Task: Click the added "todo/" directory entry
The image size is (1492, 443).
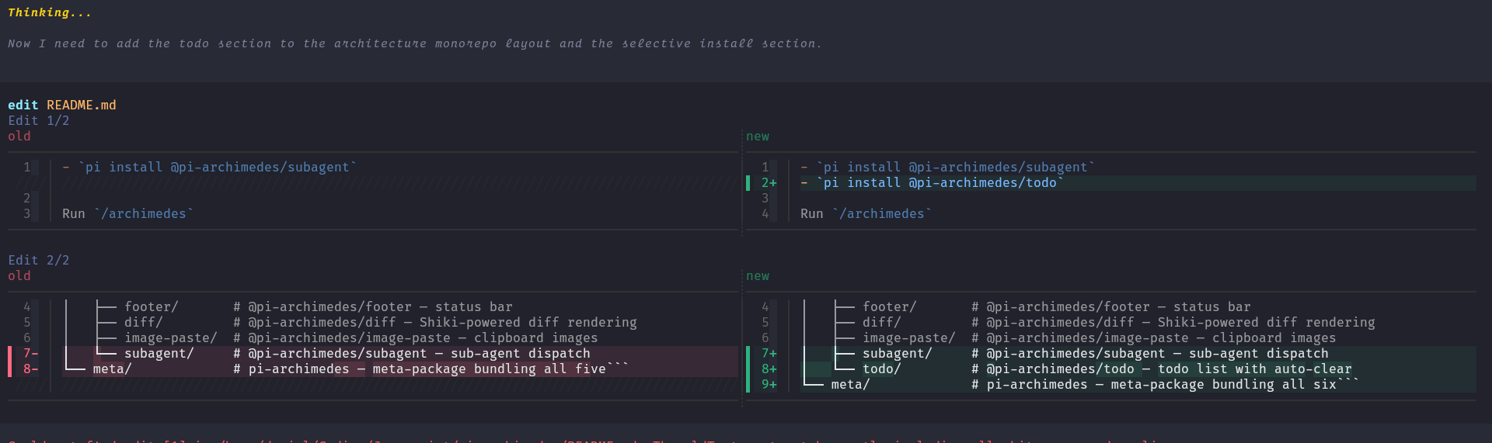Action: (882, 369)
